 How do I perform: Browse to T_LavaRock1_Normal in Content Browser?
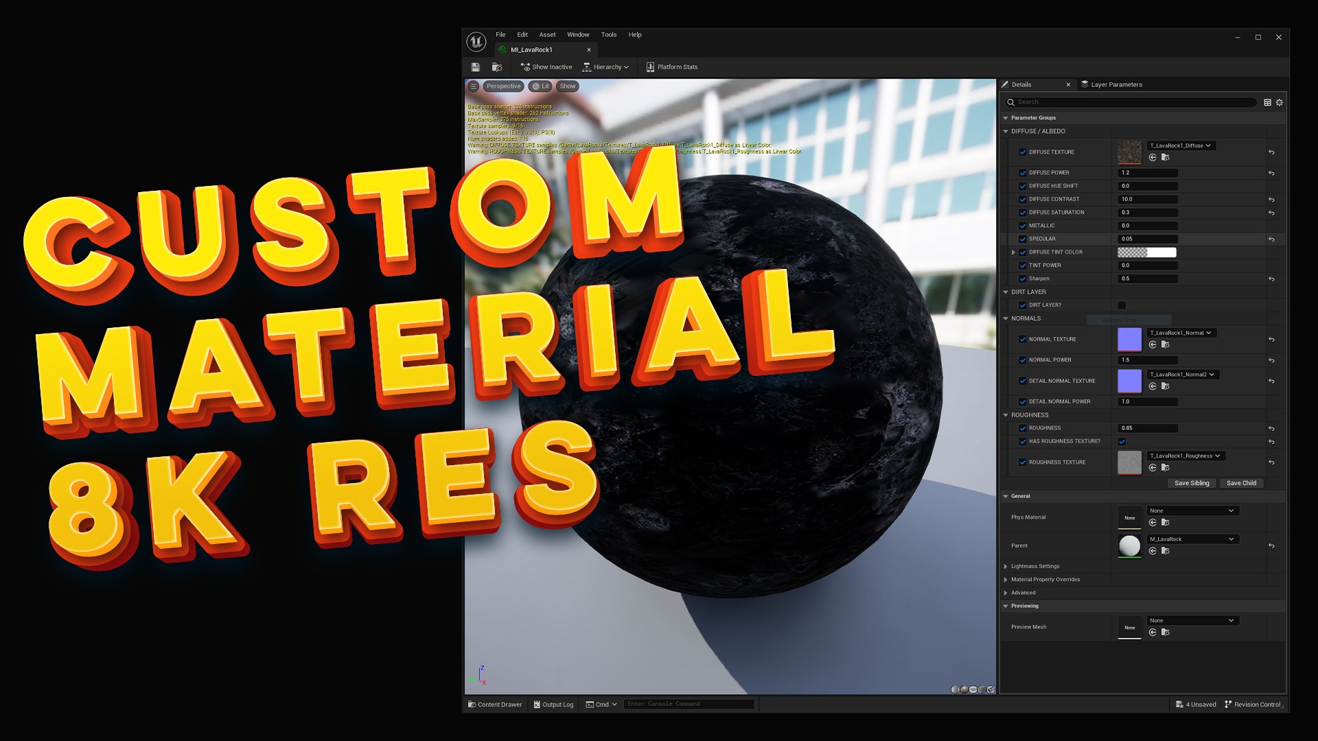coord(1165,344)
